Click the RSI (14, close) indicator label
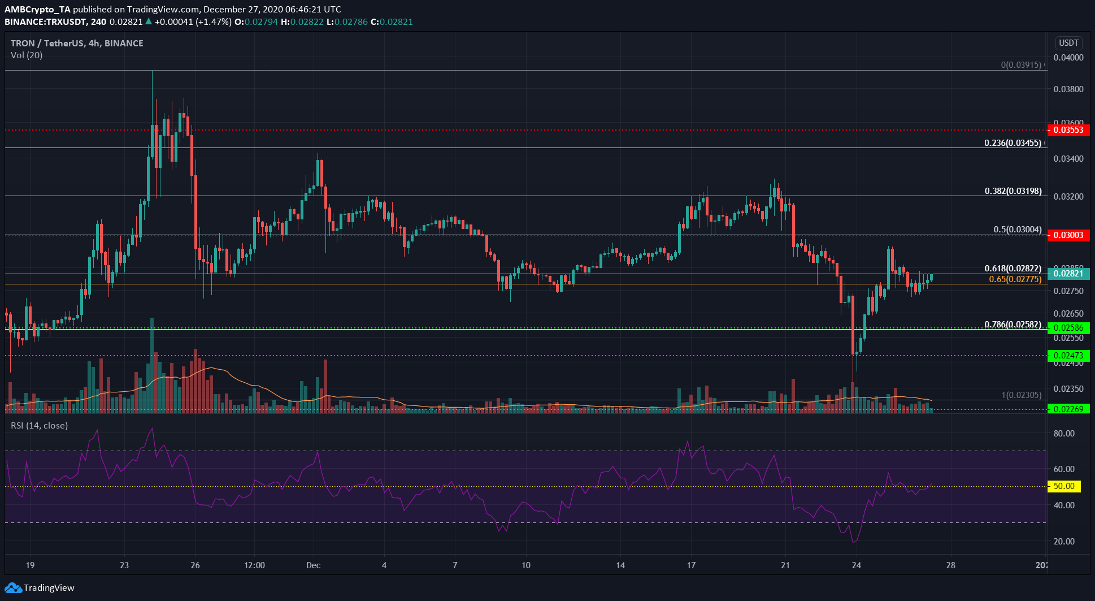Viewport: 1095px width, 601px height. click(x=39, y=425)
